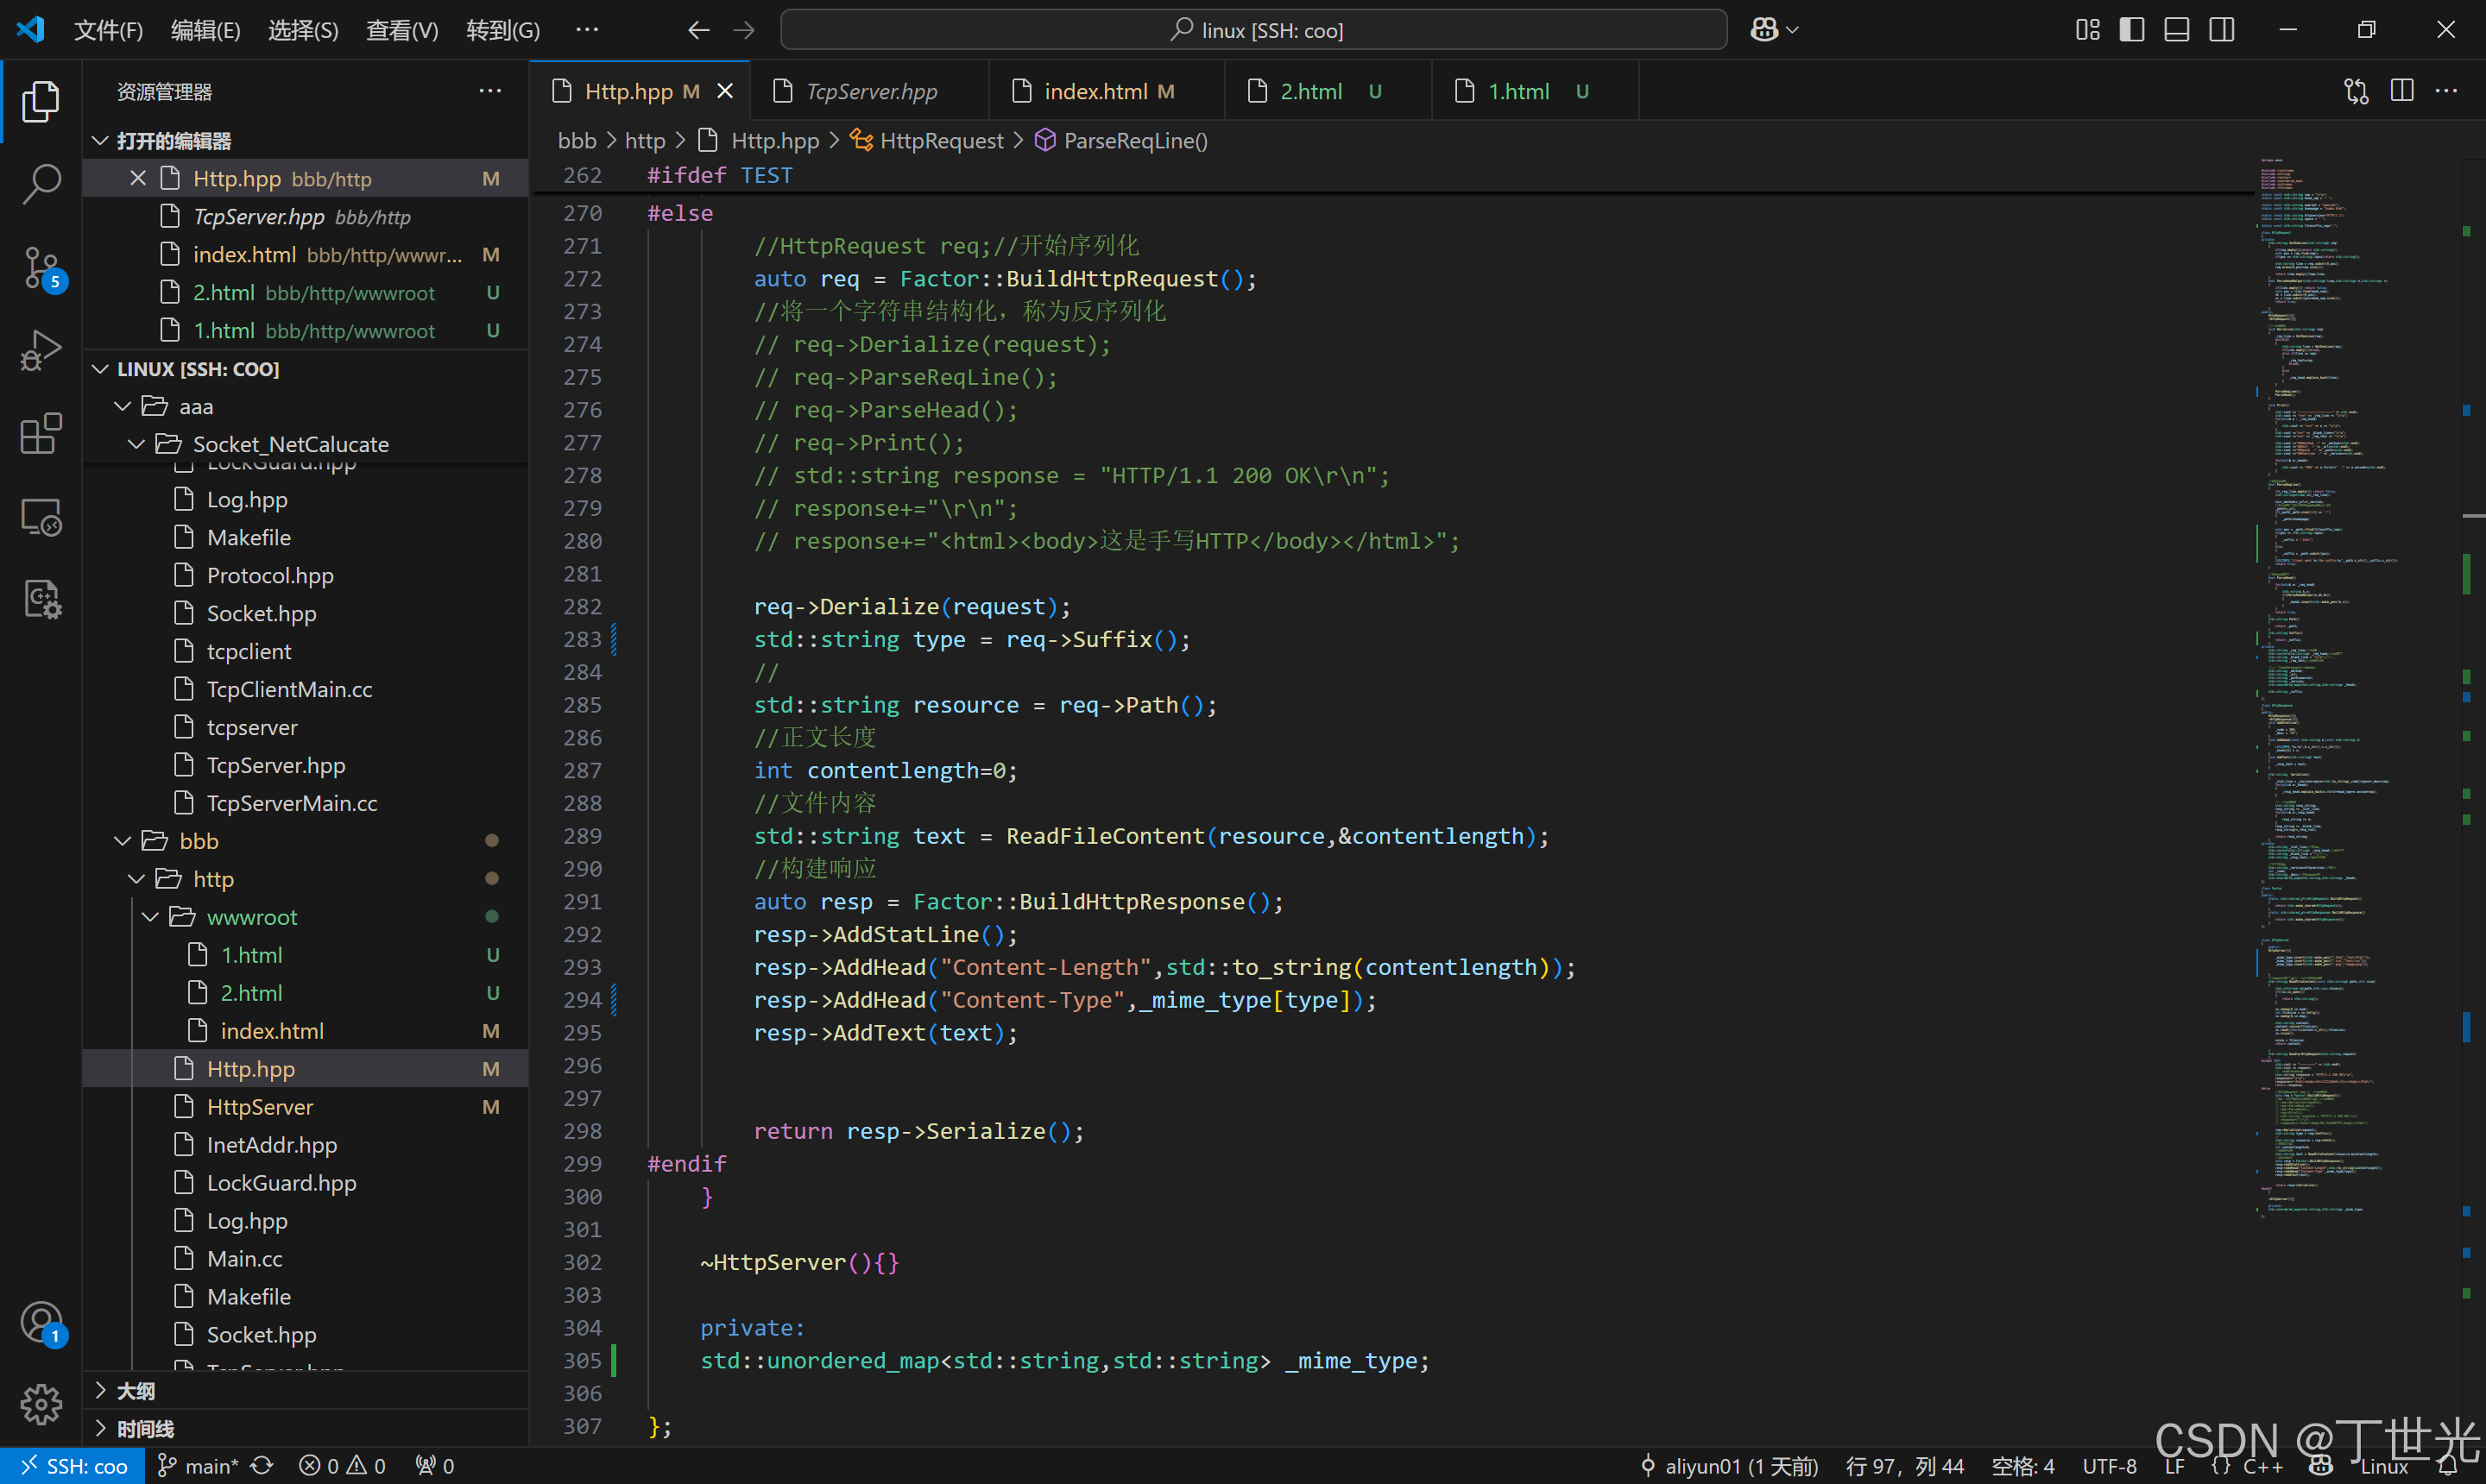Open the Extensions view
The image size is (2486, 1484).
click(41, 434)
